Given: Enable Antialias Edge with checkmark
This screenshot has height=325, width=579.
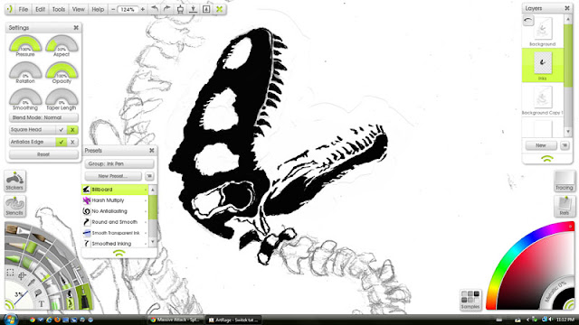Looking at the screenshot, I should tap(62, 142).
